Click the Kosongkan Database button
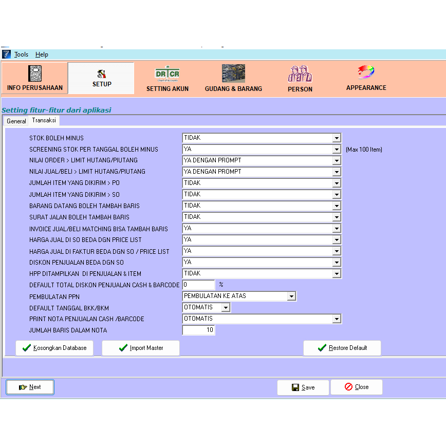This screenshot has width=446, height=446. 54,348
